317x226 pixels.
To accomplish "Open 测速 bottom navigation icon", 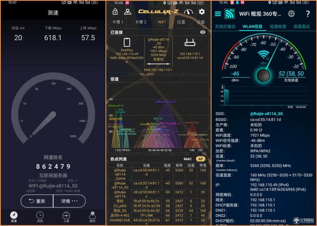I will pyautogui.click(x=14, y=217).
